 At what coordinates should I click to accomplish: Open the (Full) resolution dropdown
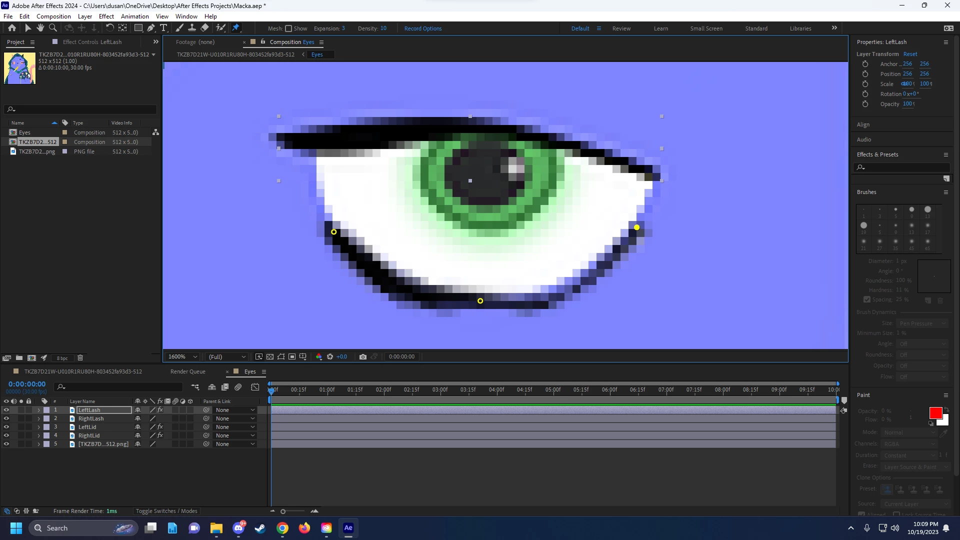coord(227,356)
